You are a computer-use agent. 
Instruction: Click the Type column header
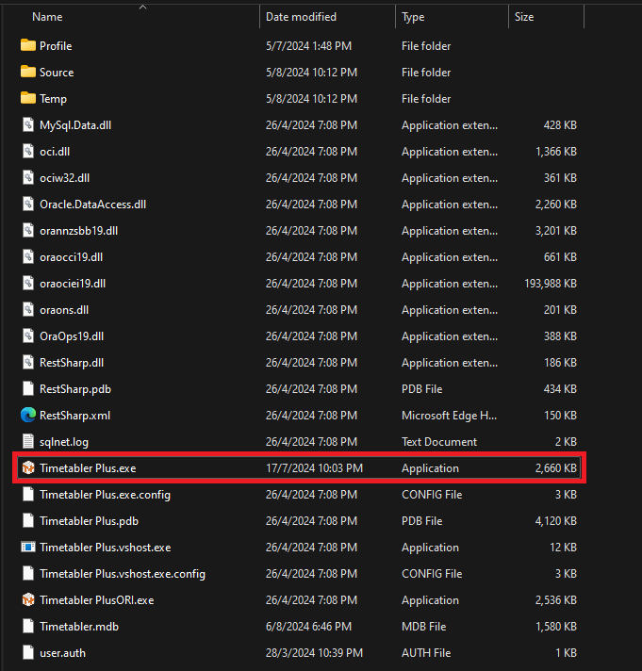413,17
